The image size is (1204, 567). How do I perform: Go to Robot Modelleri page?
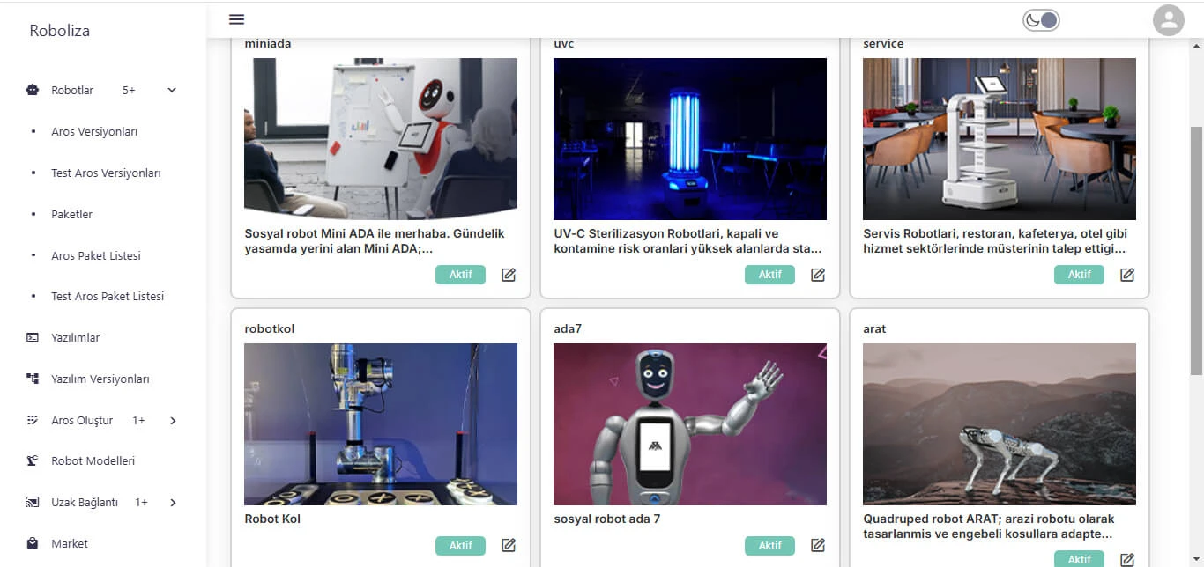coord(93,461)
